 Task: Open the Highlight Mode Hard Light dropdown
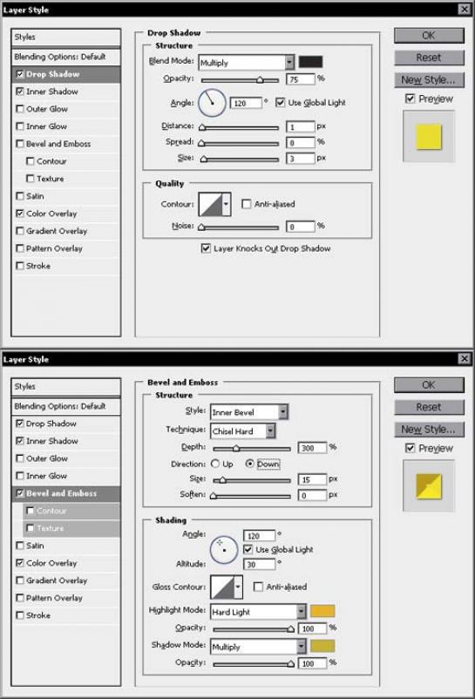(x=258, y=612)
